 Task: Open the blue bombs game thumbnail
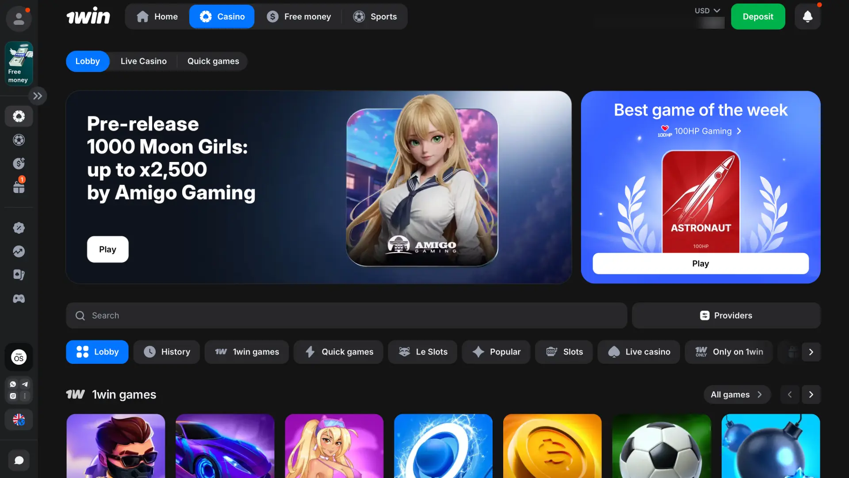[x=771, y=446]
